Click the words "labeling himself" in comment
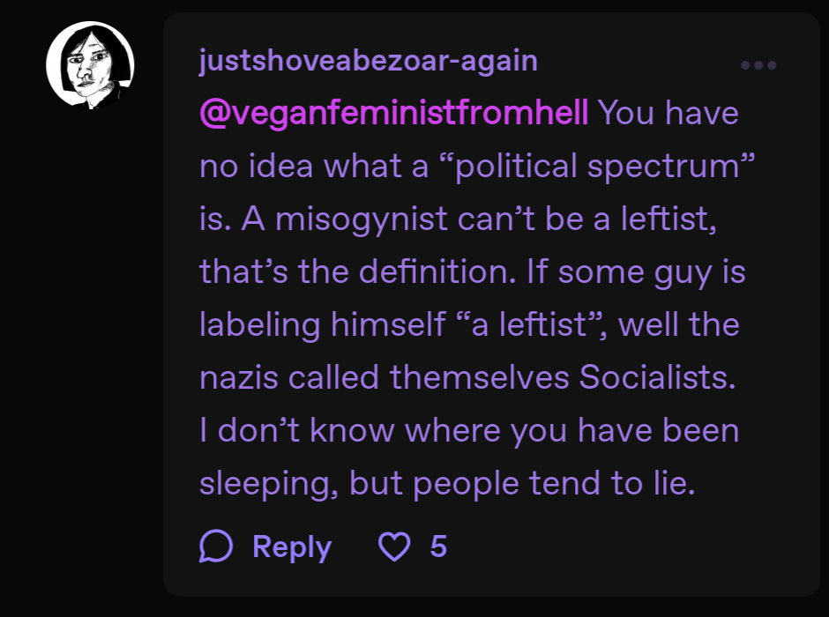Image resolution: width=829 pixels, height=617 pixels. [323, 325]
